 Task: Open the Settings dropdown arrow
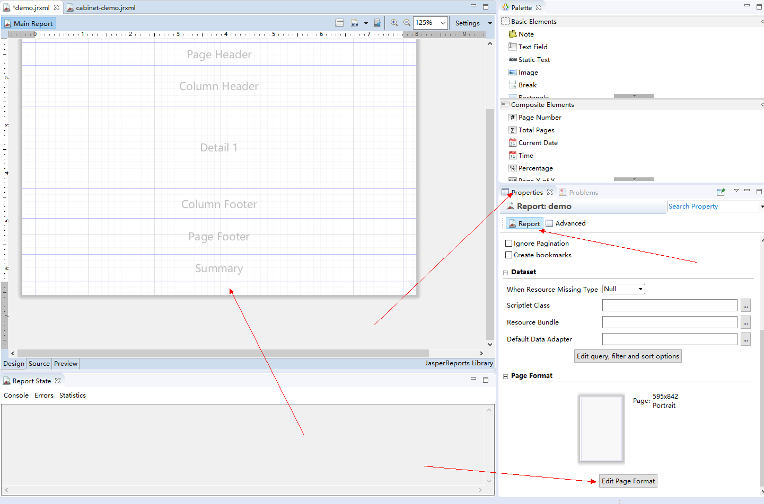[x=490, y=23]
